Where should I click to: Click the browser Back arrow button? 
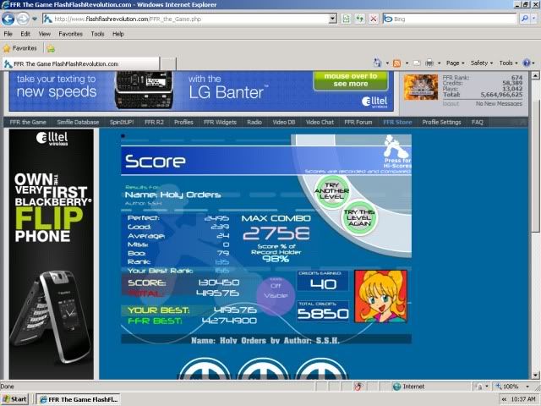point(9,18)
